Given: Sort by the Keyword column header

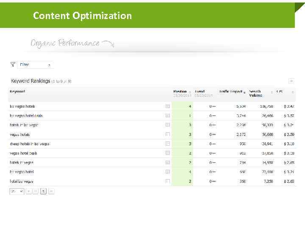Looking at the screenshot, I should point(17,92).
